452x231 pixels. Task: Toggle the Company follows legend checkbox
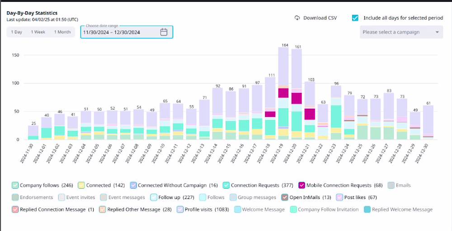click(x=15, y=185)
